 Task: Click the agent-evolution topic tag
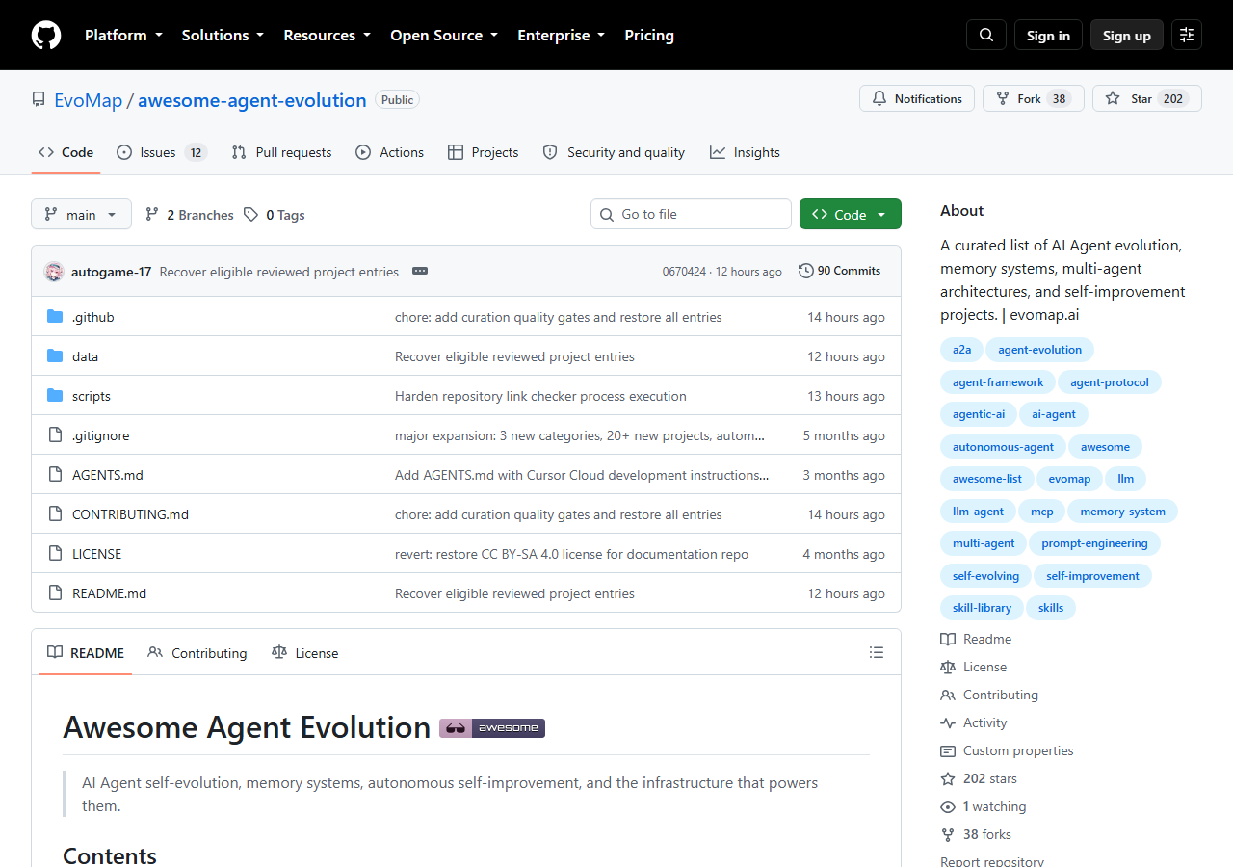pos(1040,350)
